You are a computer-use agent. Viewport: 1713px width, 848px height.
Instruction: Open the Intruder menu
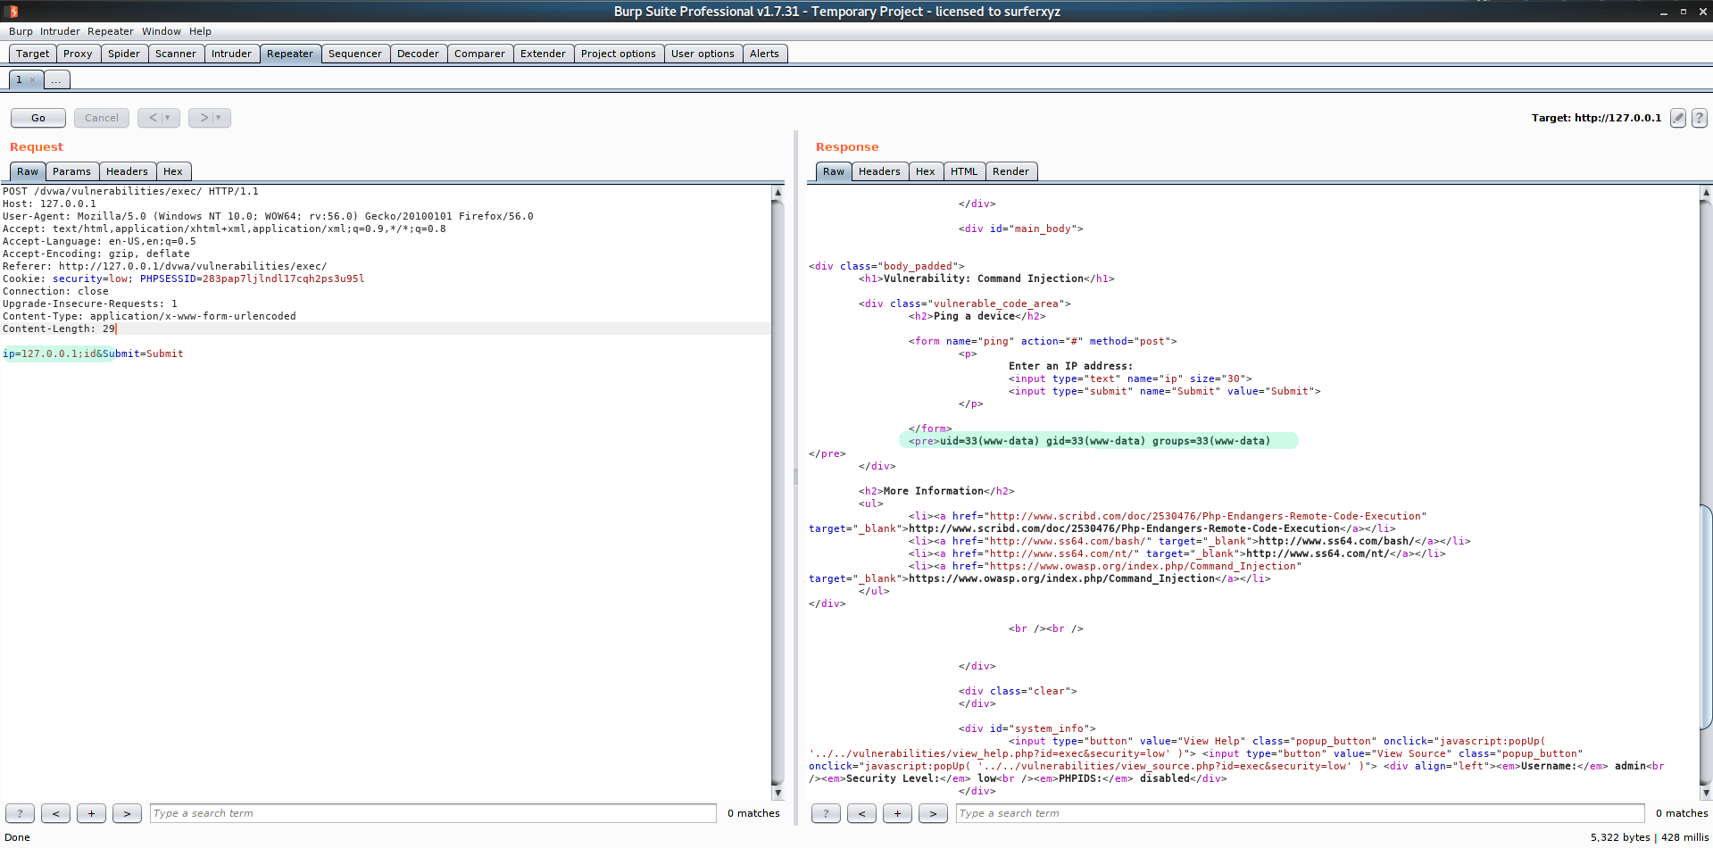click(x=60, y=31)
